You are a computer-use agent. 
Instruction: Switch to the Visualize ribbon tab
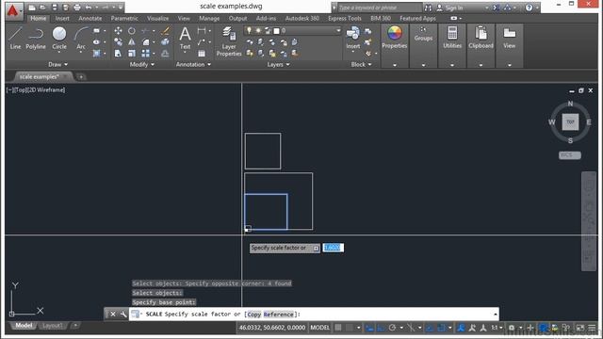157,18
